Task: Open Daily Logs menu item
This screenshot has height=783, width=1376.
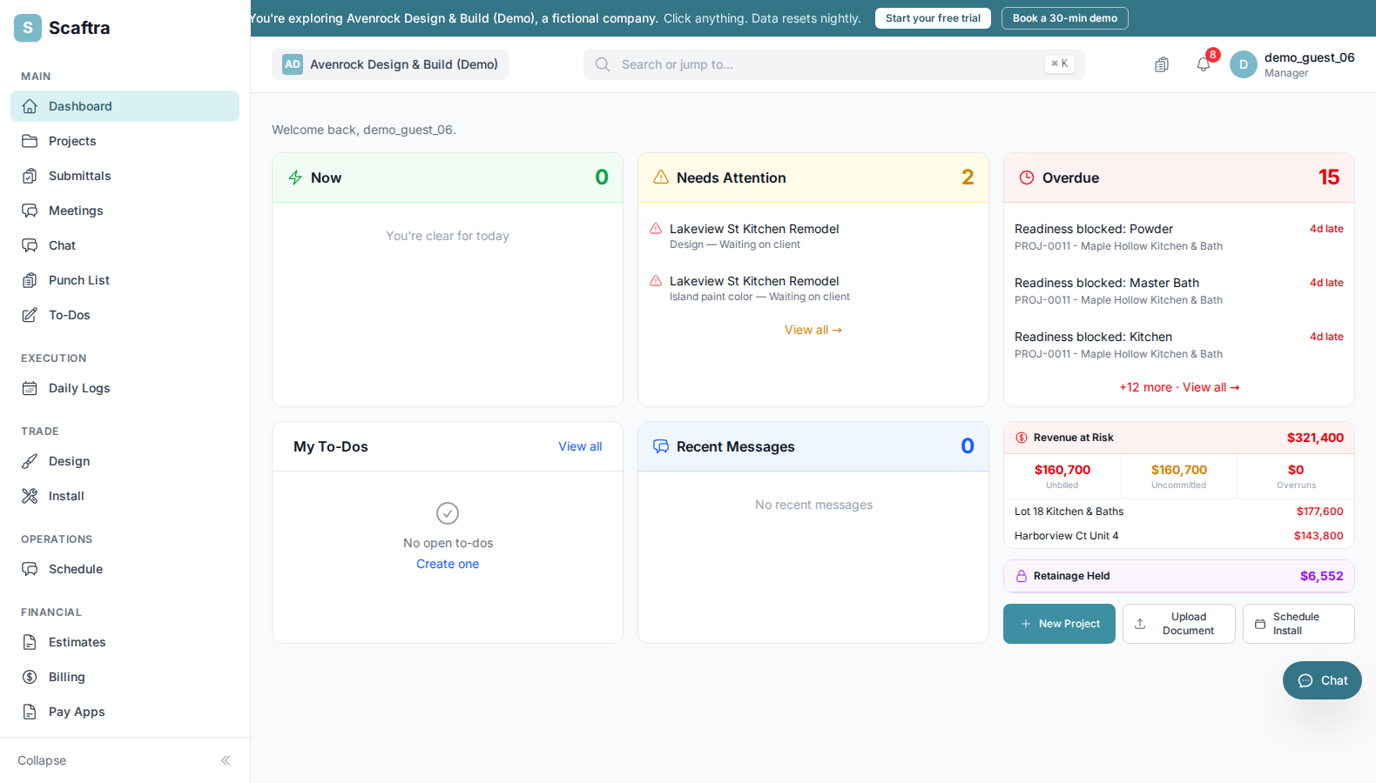Action: click(125, 388)
